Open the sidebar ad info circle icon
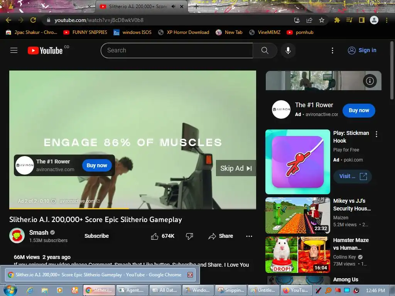 370,81
